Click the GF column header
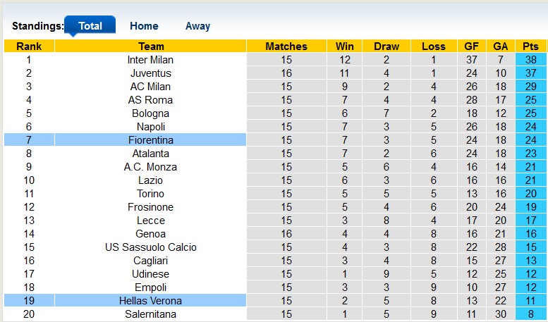Image resolution: width=548 pixels, height=322 pixels. pyautogui.click(x=472, y=47)
